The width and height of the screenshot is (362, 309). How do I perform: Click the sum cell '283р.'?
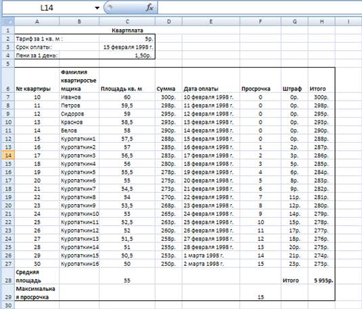168,156
